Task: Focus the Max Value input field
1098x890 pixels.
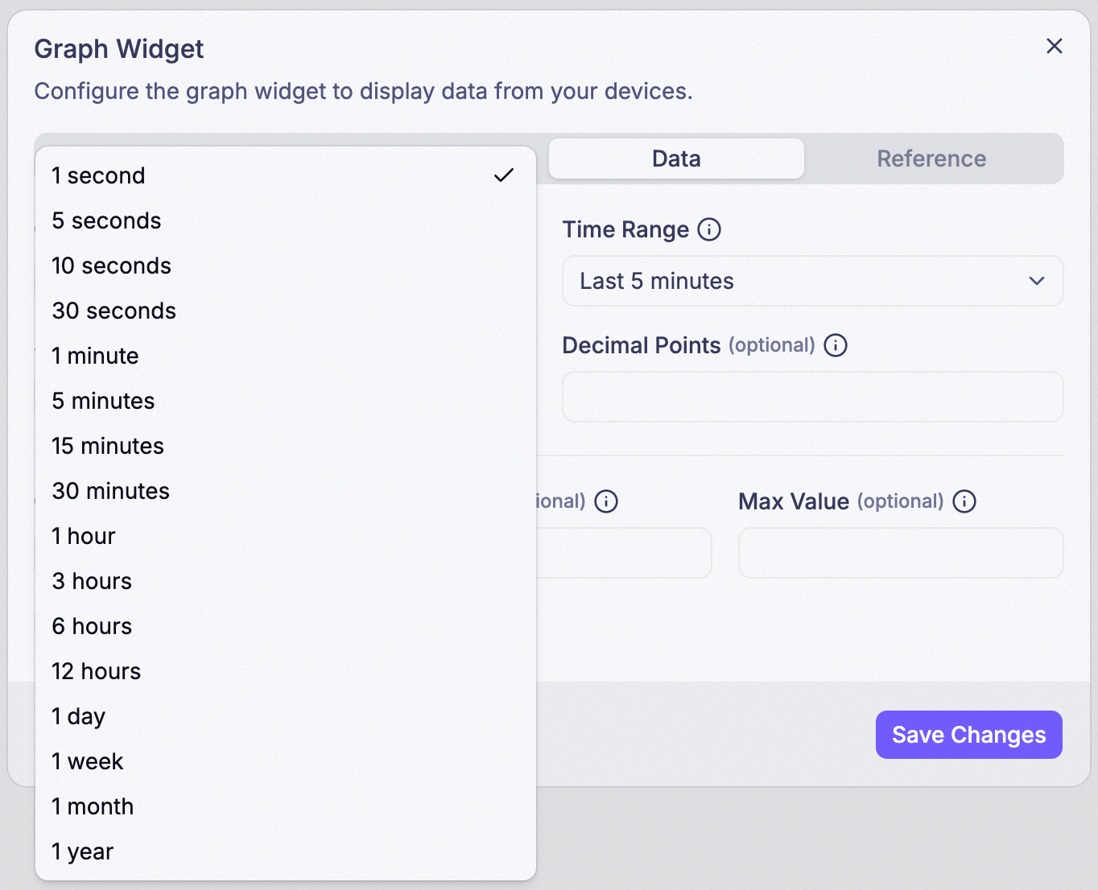Action: tap(901, 553)
